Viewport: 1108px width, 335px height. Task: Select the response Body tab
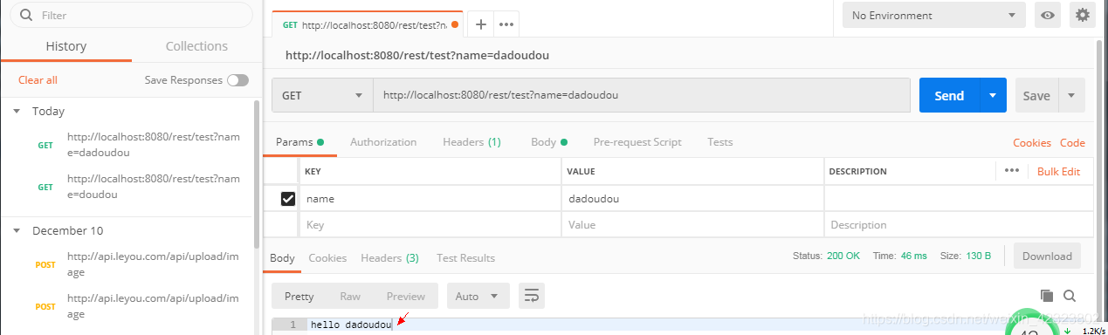click(282, 257)
